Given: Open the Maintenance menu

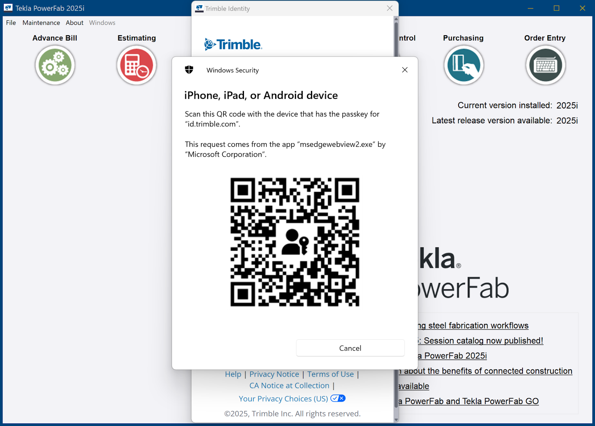Looking at the screenshot, I should coord(41,23).
